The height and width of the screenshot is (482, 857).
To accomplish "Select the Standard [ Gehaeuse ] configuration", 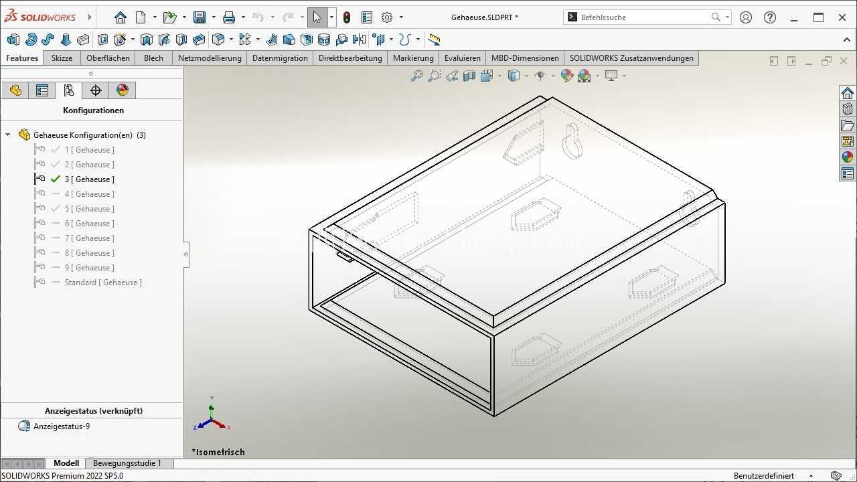I will click(x=103, y=283).
